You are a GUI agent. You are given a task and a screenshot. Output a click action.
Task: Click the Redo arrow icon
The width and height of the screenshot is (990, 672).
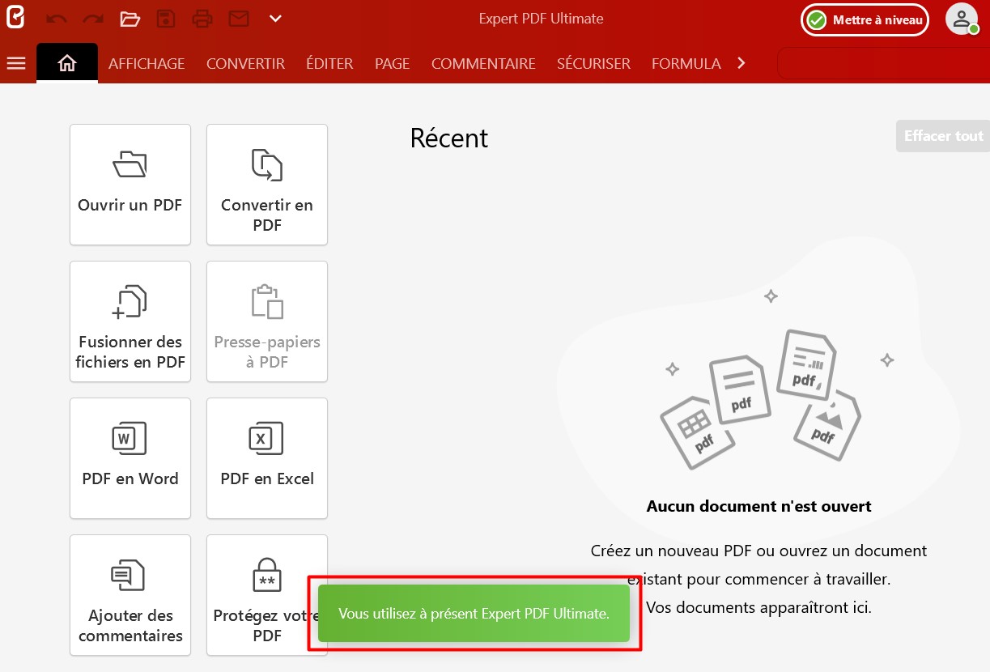[93, 19]
